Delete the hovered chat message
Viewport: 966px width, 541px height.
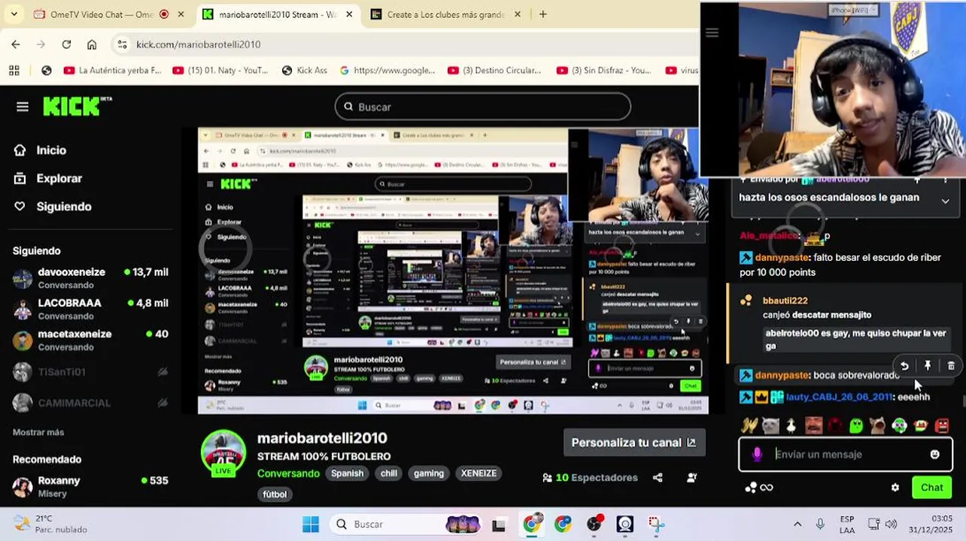[x=951, y=366]
